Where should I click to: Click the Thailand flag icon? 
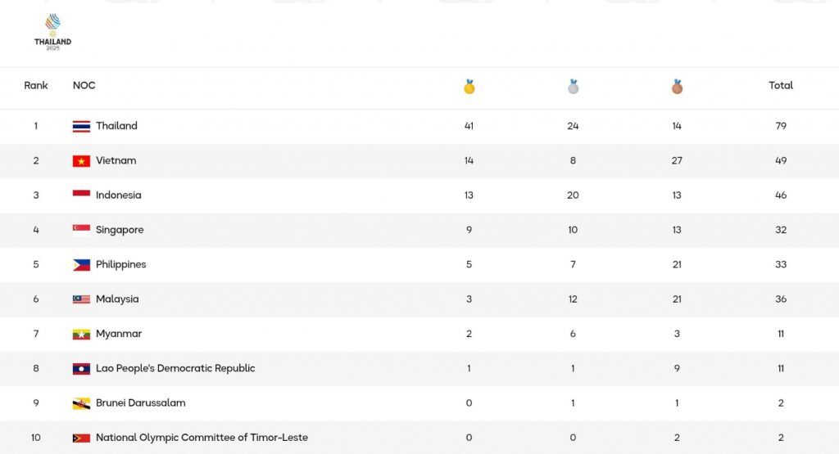[81, 126]
